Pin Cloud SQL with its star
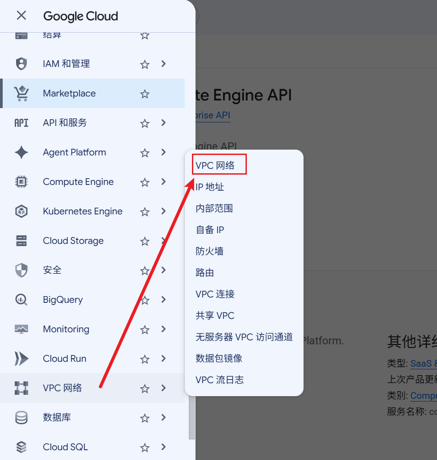This screenshot has height=460, width=437. 145,447
